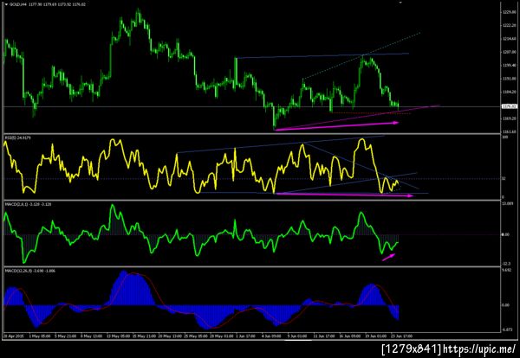Click the 5 May 21:00 time label
Screen dimensions: 520x358
(63, 336)
